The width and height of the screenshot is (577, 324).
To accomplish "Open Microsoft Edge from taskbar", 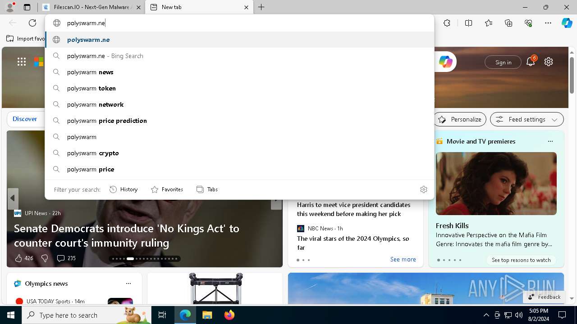I will click(x=185, y=315).
